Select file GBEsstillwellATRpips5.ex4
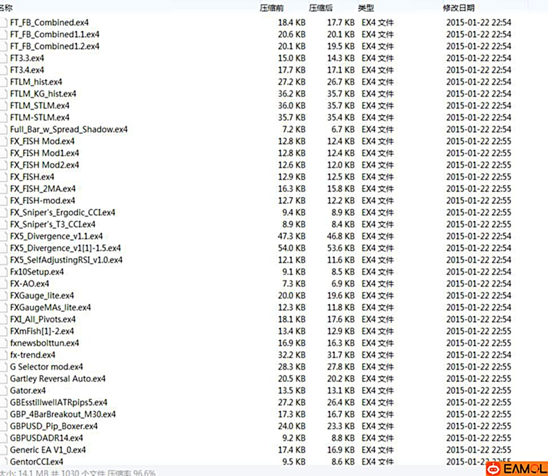The height and width of the screenshot is (476, 548). coord(59,403)
